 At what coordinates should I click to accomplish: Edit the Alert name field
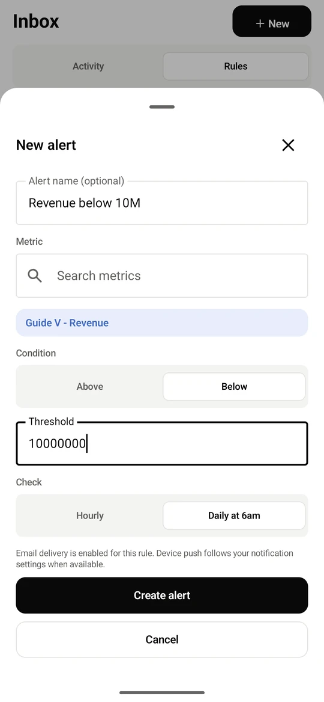tap(162, 203)
